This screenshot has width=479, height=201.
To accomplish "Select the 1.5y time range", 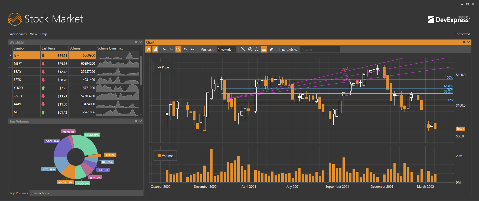I will pyautogui.click(x=178, y=49).
